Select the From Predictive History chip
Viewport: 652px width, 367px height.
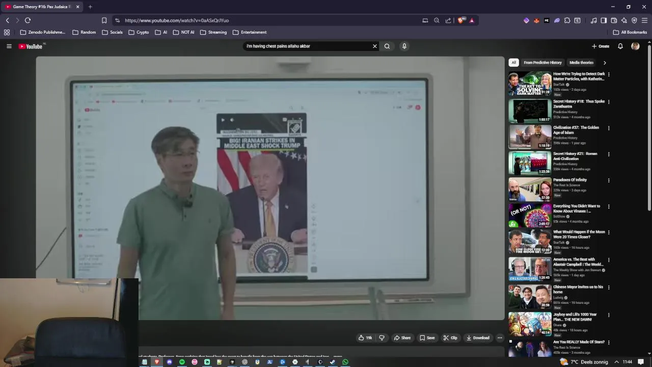click(542, 63)
